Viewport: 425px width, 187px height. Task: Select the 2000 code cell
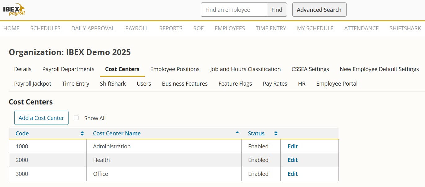pos(48,160)
